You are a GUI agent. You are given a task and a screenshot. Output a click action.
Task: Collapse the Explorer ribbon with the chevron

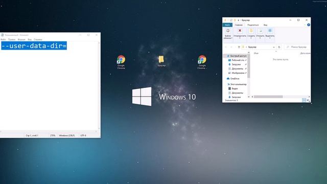pyautogui.click(x=305, y=25)
